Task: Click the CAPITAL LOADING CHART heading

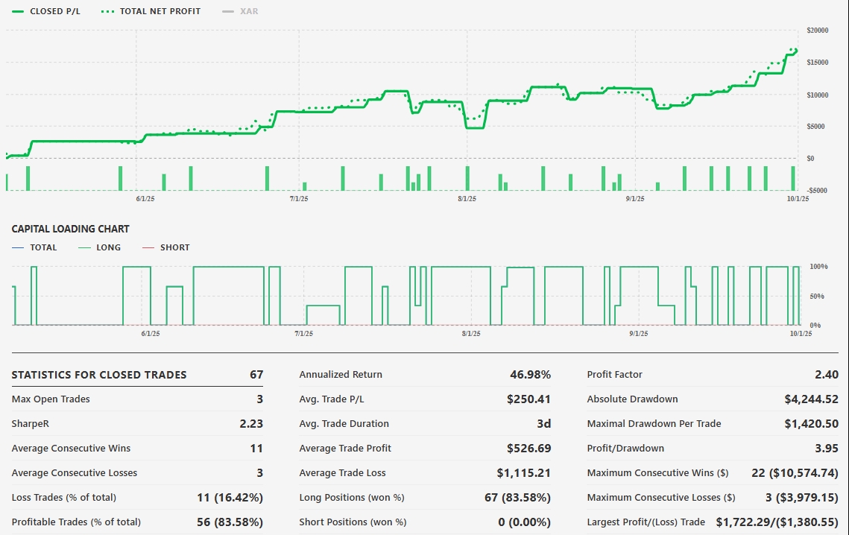Action: [70, 229]
